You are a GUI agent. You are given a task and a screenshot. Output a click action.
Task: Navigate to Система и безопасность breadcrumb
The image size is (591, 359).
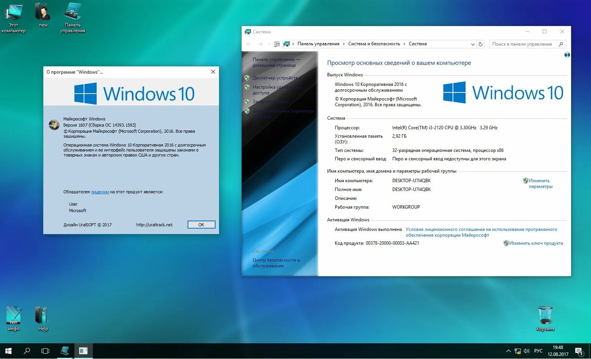point(374,44)
